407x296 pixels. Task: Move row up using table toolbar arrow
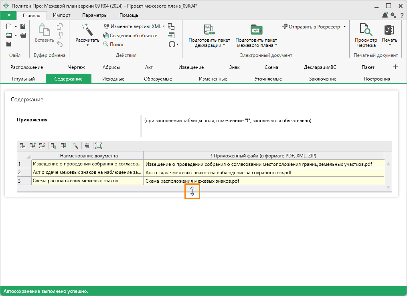coord(63,146)
